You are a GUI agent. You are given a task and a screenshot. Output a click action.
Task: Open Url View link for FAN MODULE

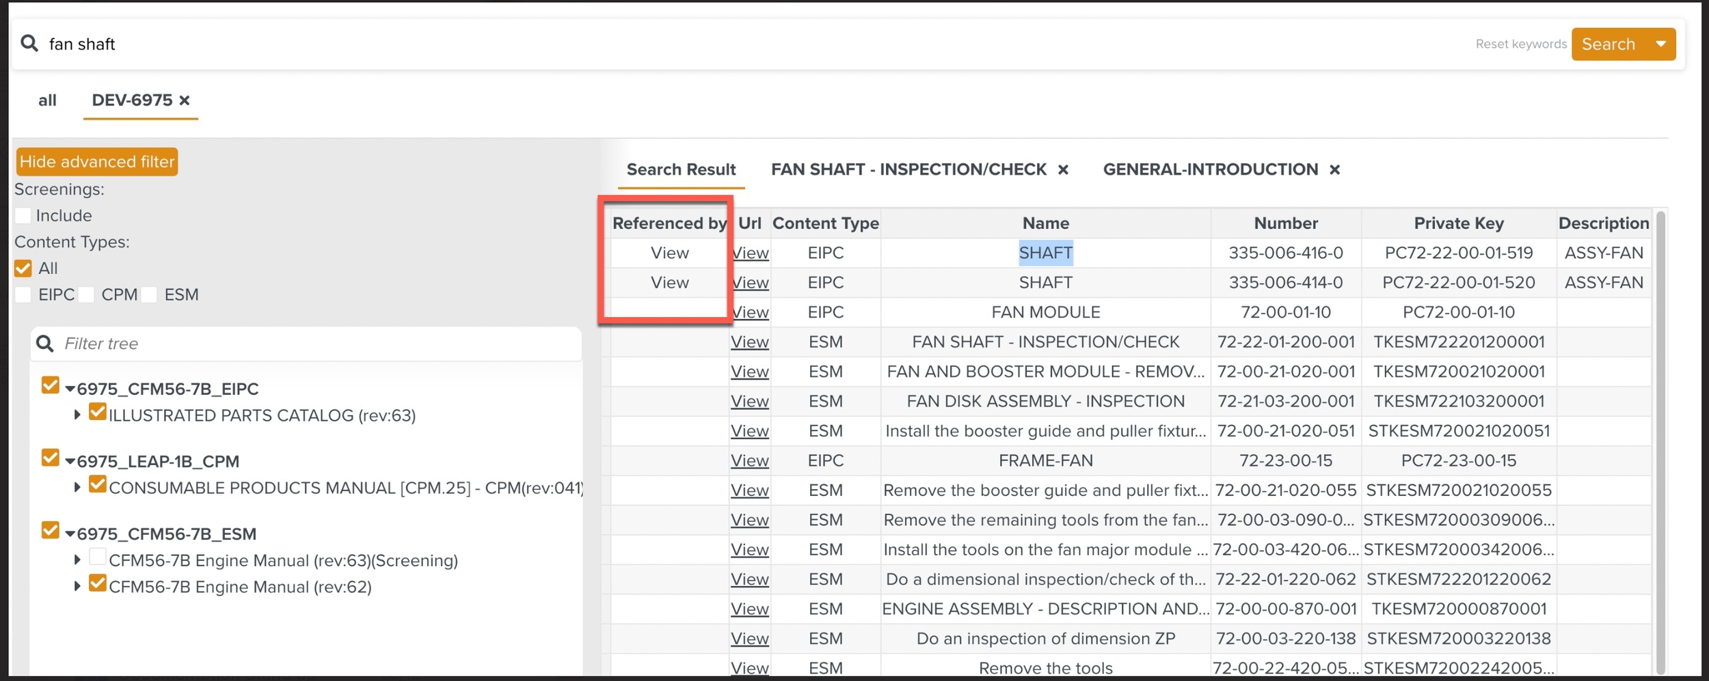(750, 312)
